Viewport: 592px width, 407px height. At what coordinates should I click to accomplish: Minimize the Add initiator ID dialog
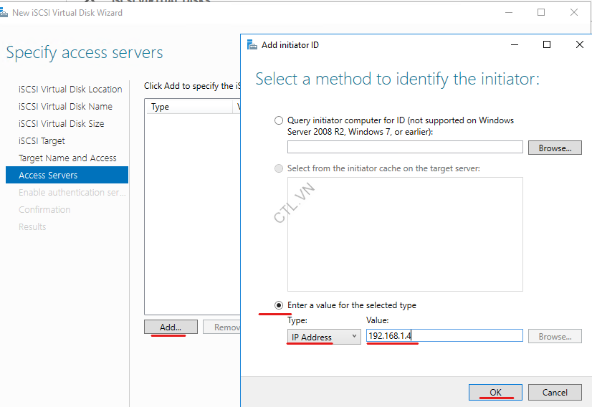(x=514, y=44)
